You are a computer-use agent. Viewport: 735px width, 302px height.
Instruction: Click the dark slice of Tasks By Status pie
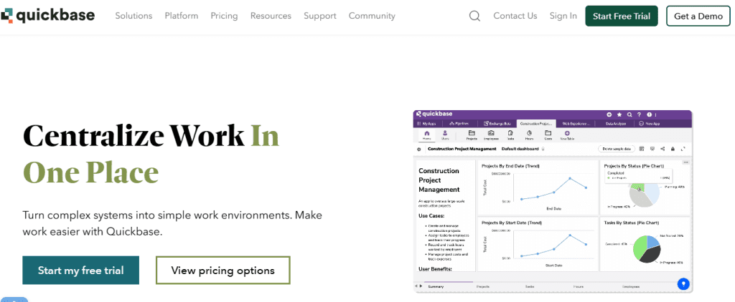pos(652,255)
